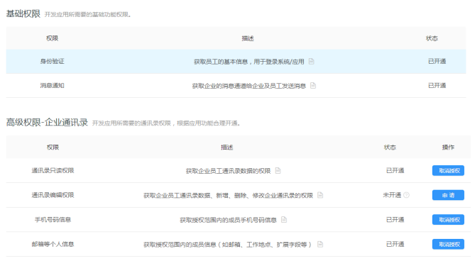Click description 获取员工的基本信息，用于登录系统/应用
The height and width of the screenshot is (261, 475).
[x=249, y=62]
